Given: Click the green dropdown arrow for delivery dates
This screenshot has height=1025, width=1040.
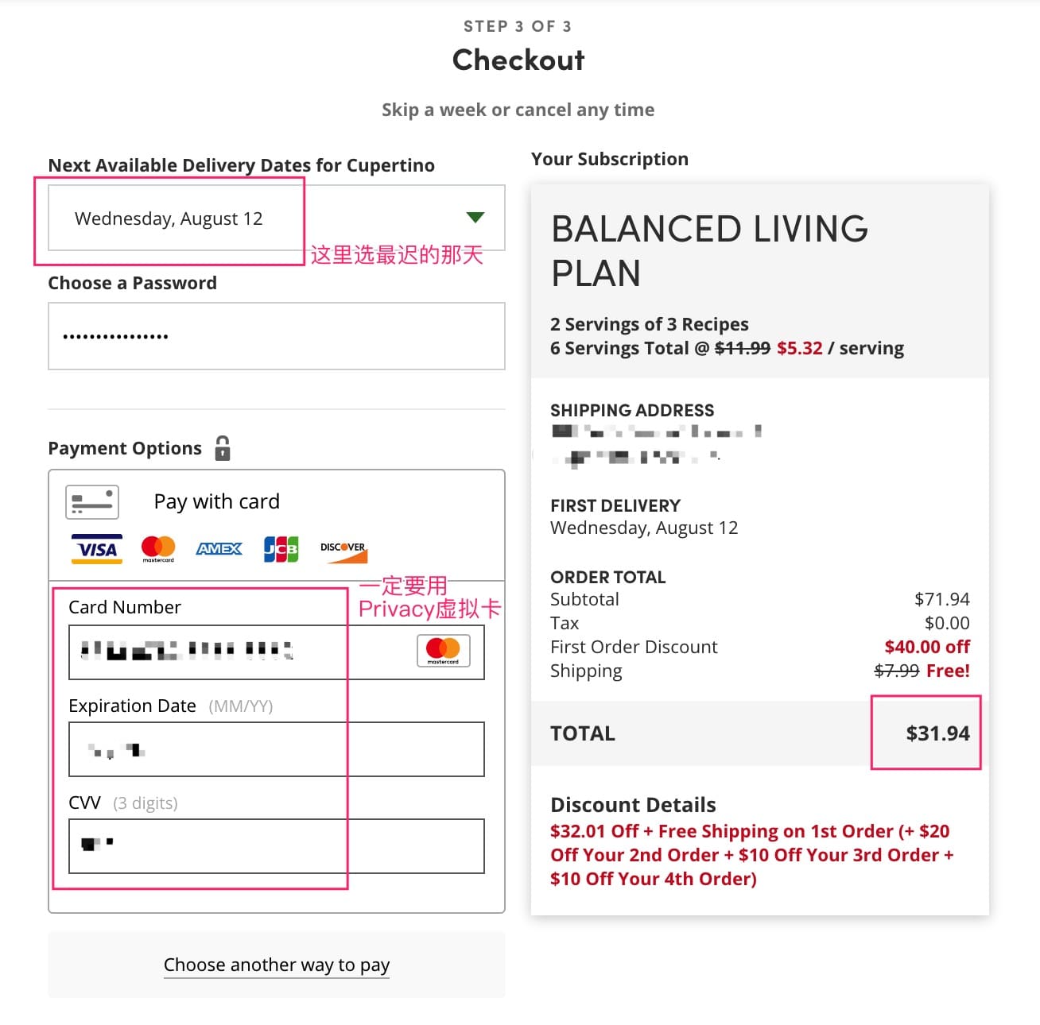Looking at the screenshot, I should tap(475, 217).
